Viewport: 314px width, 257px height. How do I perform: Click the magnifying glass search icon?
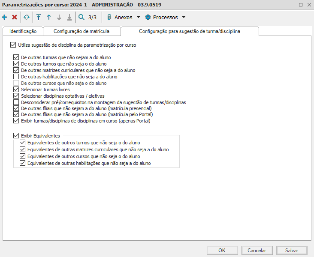click(x=81, y=18)
